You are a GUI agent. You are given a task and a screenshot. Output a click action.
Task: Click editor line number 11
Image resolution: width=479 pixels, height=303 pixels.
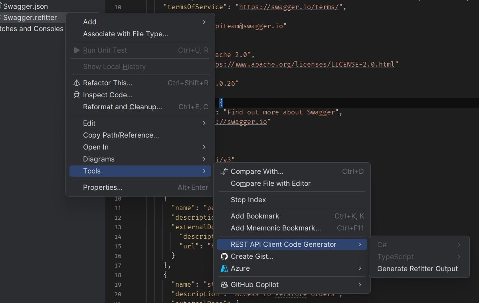coord(118,208)
